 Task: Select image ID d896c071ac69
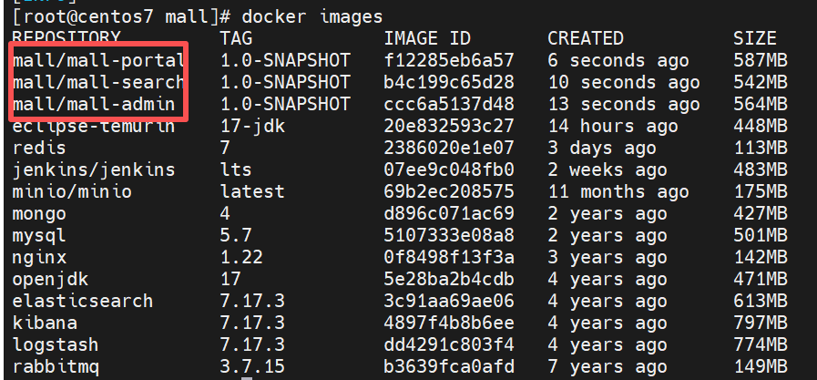(x=449, y=214)
